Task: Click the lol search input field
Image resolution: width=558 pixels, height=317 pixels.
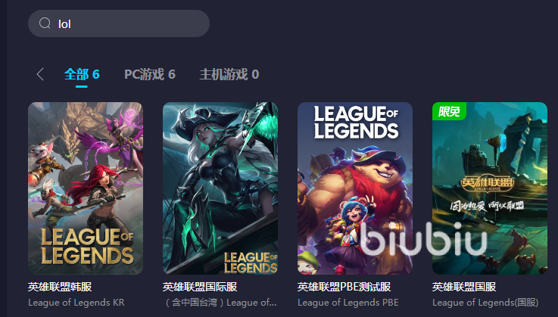Action: [119, 23]
